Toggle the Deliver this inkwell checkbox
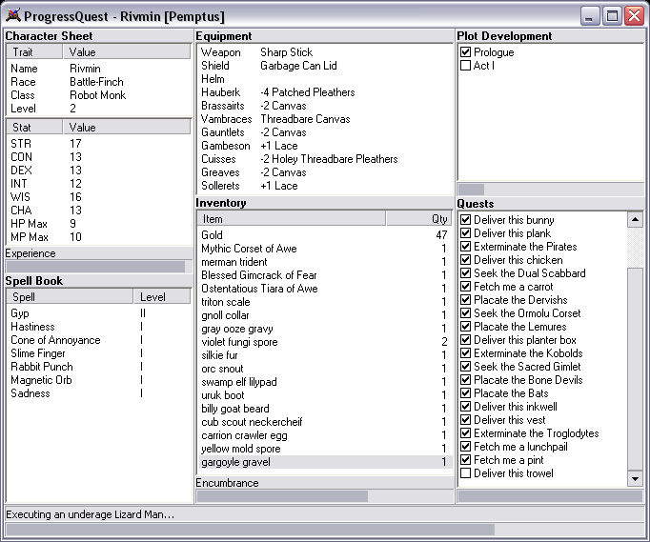Image resolution: width=650 pixels, height=542 pixels. click(465, 407)
